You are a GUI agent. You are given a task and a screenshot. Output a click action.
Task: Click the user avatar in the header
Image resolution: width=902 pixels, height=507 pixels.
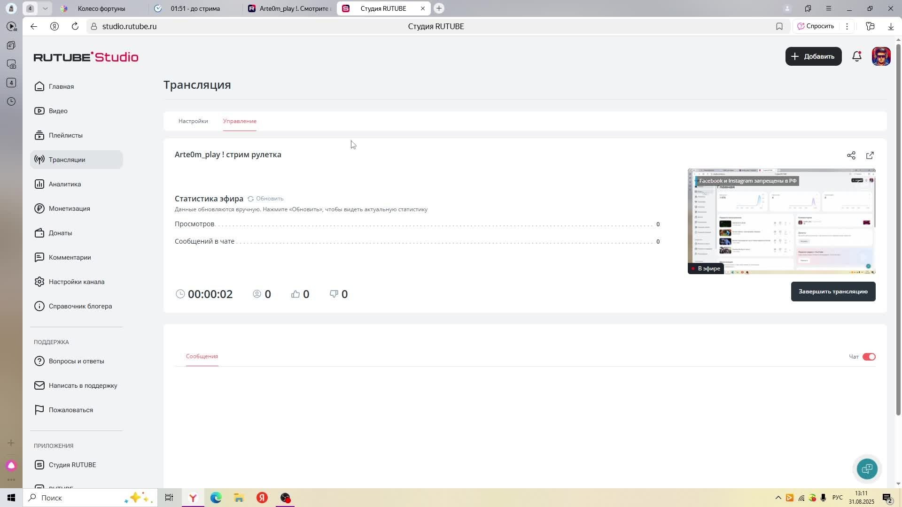pyautogui.click(x=881, y=56)
